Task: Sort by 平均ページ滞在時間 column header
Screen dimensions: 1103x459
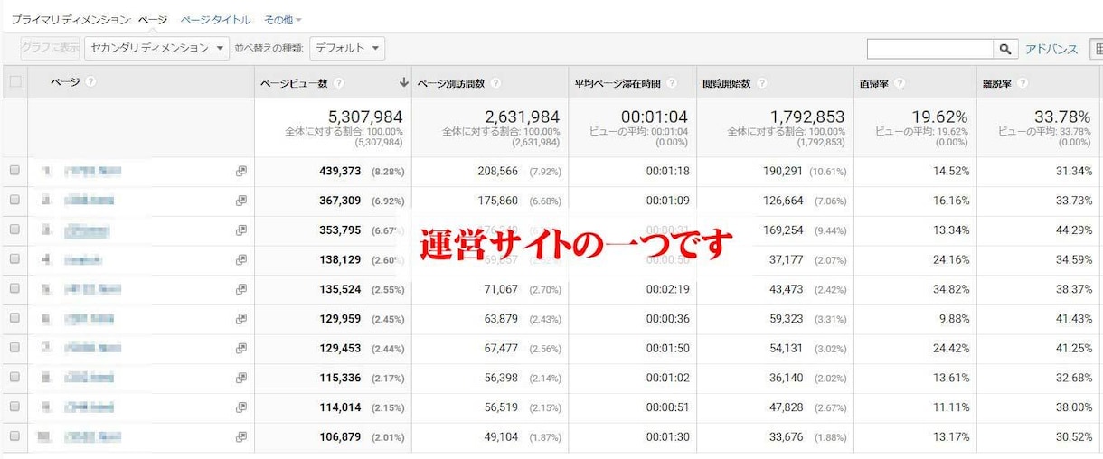Action: click(x=617, y=83)
